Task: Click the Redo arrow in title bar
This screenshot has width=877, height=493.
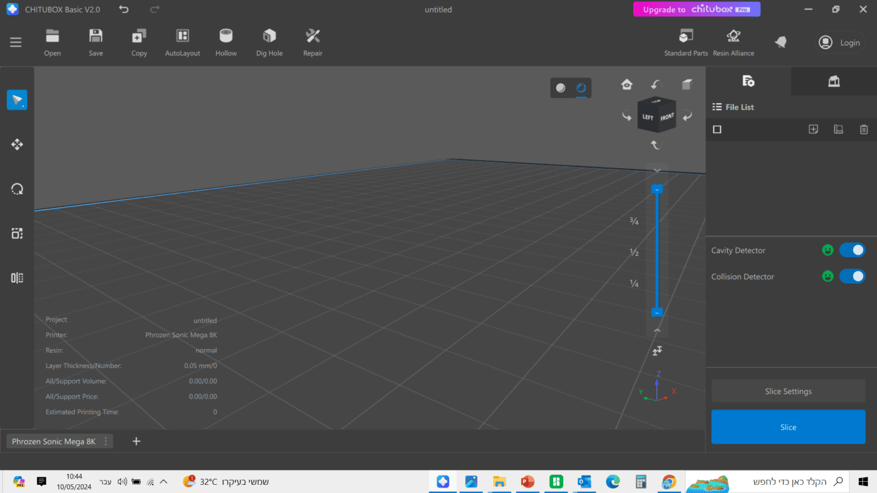Action: point(155,9)
